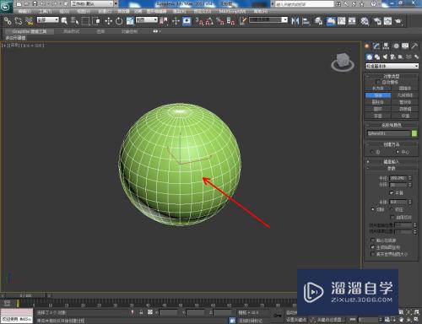Viewport: 422px width, 324px height.
Task: Click the Sphere object type button
Action: (378, 95)
